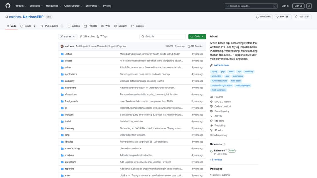Click the folder icon for .github
This screenshot has width=317, height=178.
pos(62,54)
